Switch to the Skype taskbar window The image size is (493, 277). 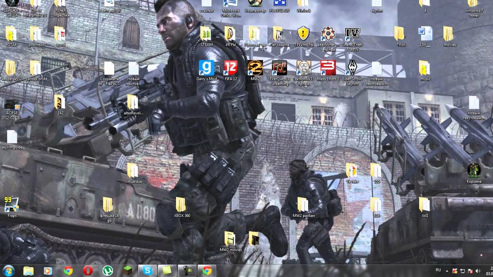(x=147, y=271)
